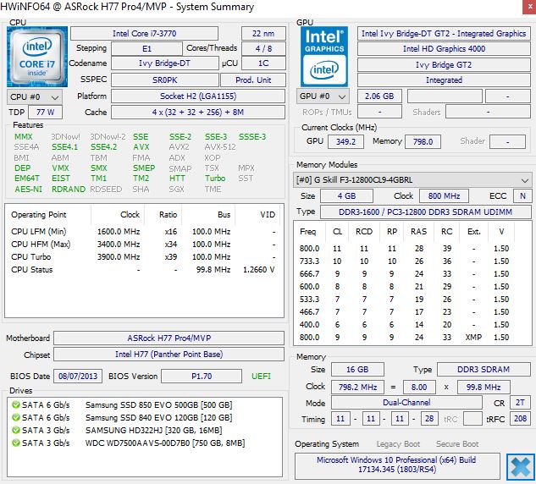This screenshot has height=484, width=536.
Task: Close the window with the red title-bar X
Action: point(529,7)
